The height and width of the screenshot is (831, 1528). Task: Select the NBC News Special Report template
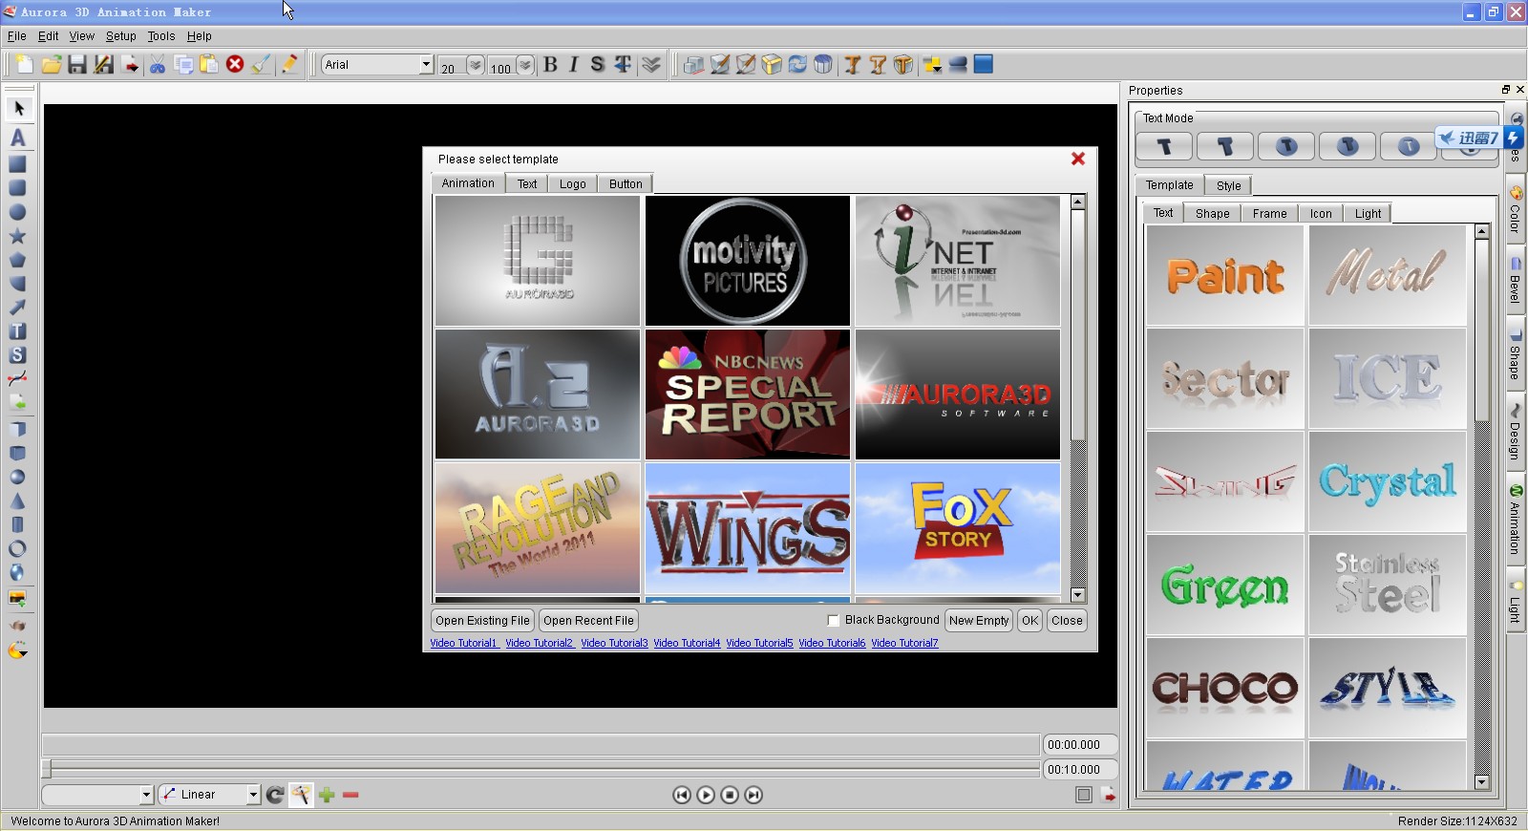click(x=748, y=394)
